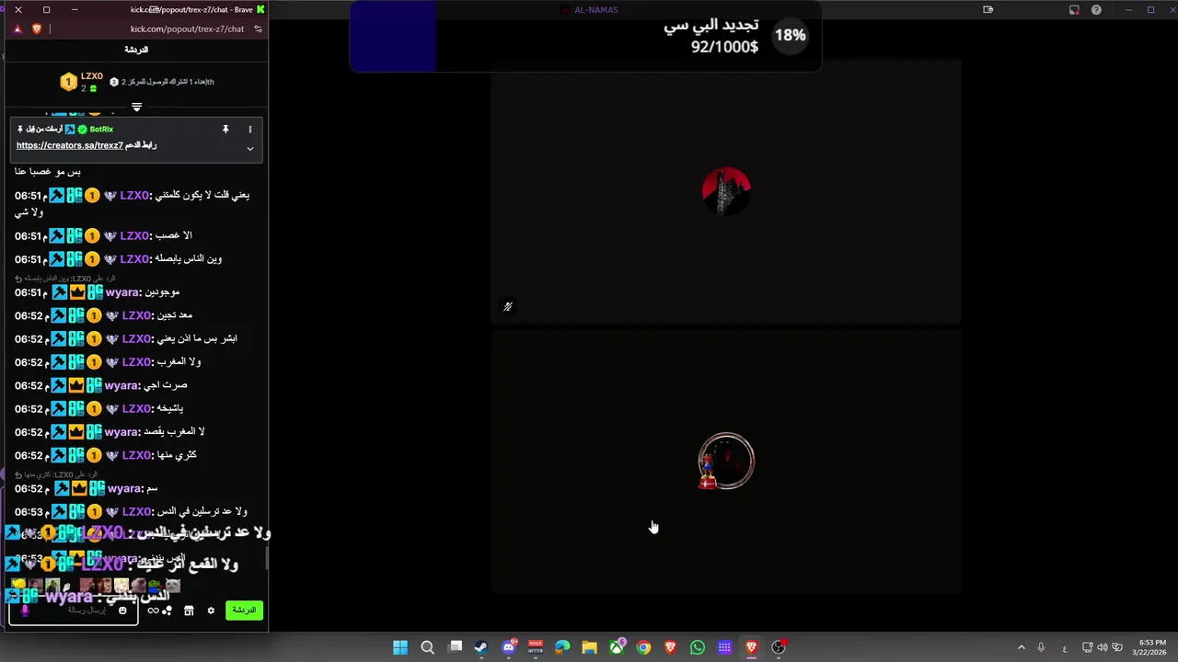Open chat settings gear icon
This screenshot has width=1178, height=662.
click(211, 611)
